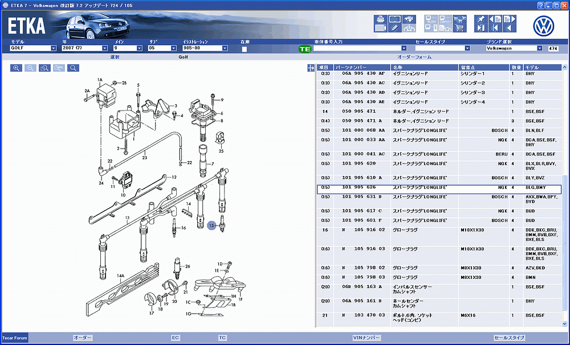Click the オーダー button in the bottom bar
This screenshot has width=570, height=345.
click(x=83, y=338)
